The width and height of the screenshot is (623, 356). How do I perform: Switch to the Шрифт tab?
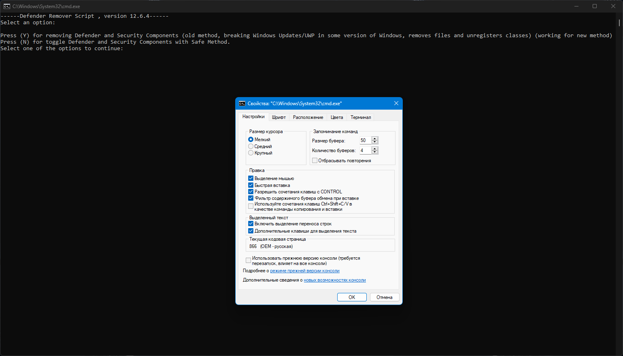(x=279, y=117)
